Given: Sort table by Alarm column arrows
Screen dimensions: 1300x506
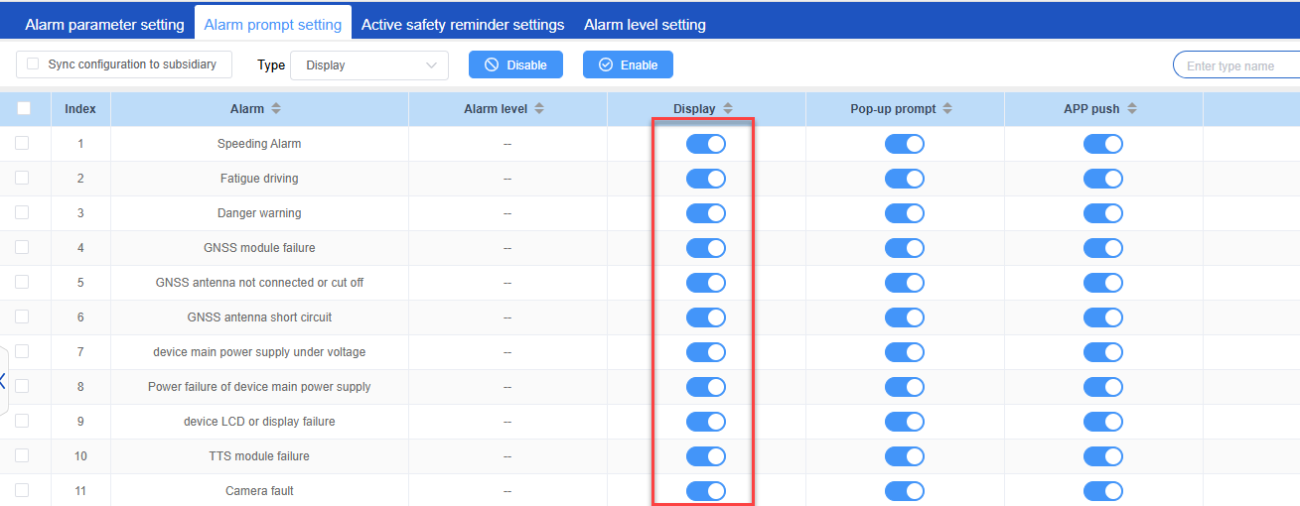Looking at the screenshot, I should (276, 109).
